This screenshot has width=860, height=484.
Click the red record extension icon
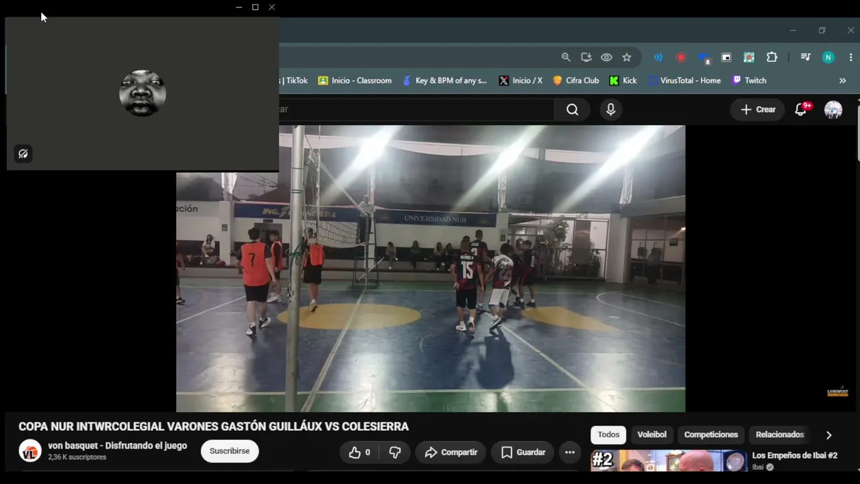[681, 58]
